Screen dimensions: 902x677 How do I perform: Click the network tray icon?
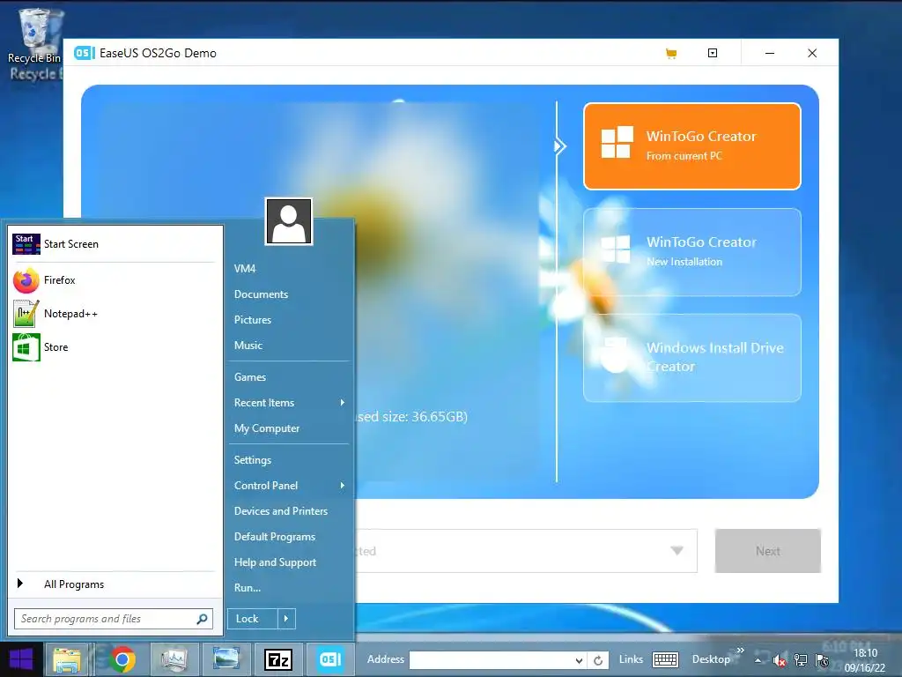(800, 660)
